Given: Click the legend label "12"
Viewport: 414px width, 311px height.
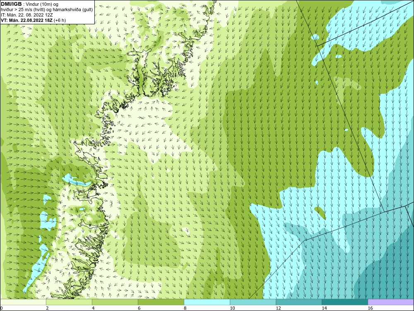Looking at the screenshot, I should click(278, 309).
